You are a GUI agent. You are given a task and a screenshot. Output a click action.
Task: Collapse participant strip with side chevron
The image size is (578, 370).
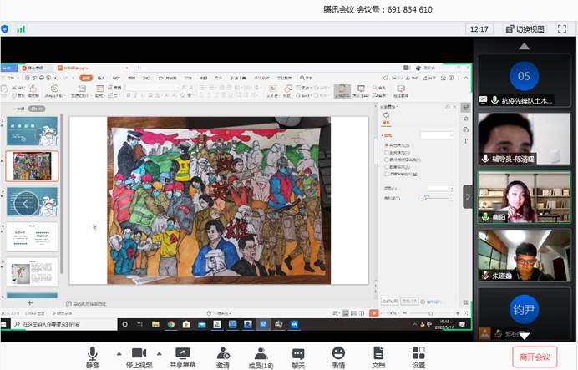click(468, 197)
